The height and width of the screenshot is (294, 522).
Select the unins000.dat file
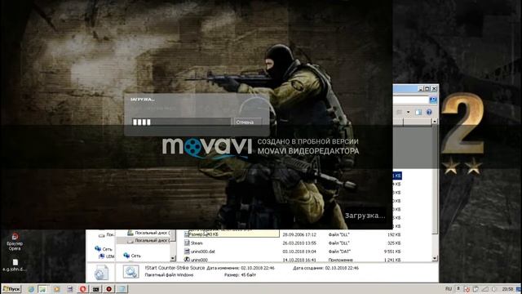[200, 252]
